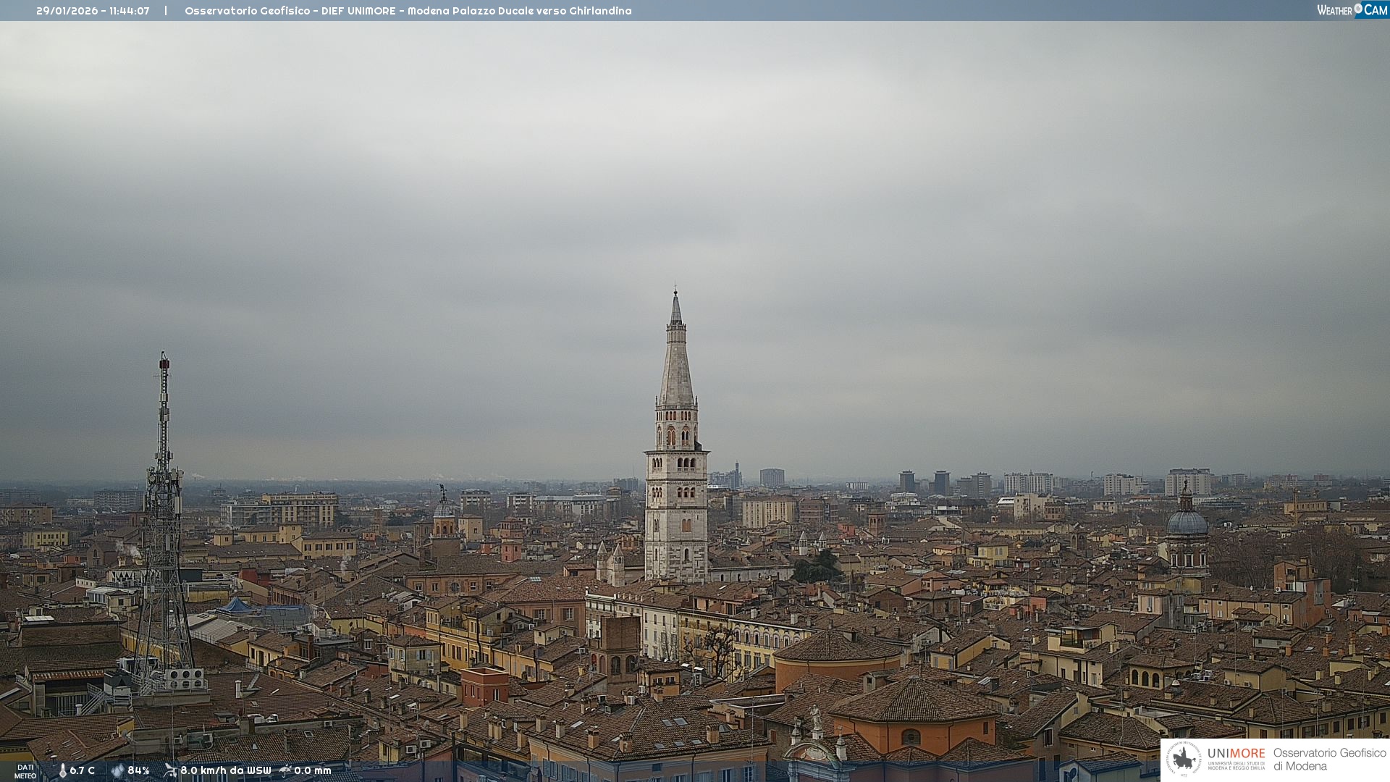Click the DATI METEO label
The height and width of the screenshot is (782, 1390).
pyautogui.click(x=25, y=771)
